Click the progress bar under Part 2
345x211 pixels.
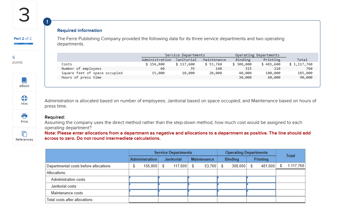pyautogui.click(x=24, y=43)
